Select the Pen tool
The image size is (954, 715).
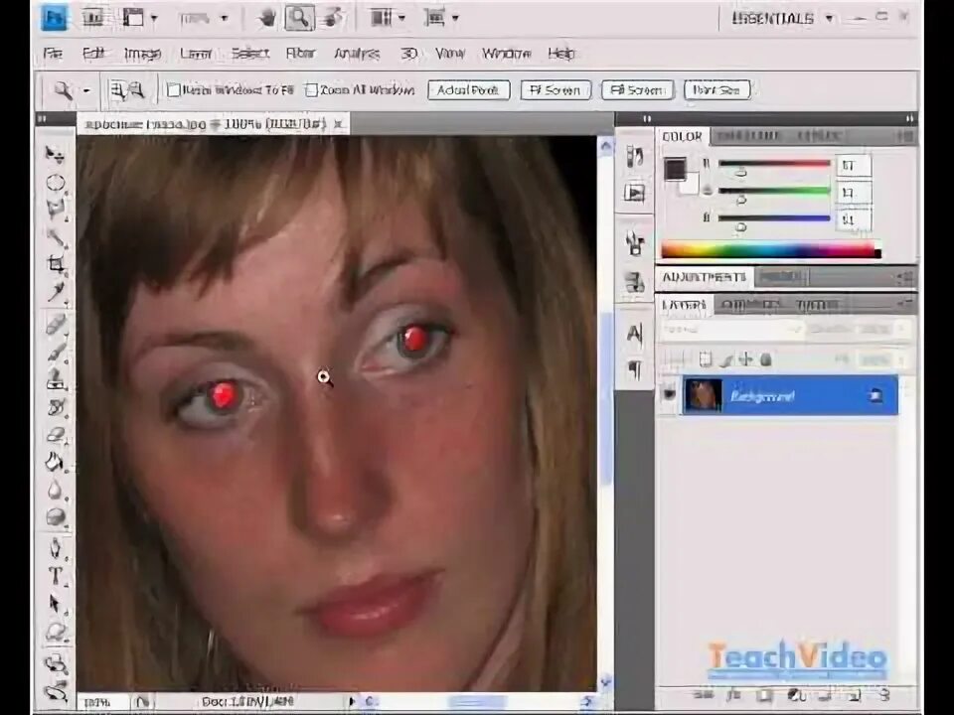point(56,548)
